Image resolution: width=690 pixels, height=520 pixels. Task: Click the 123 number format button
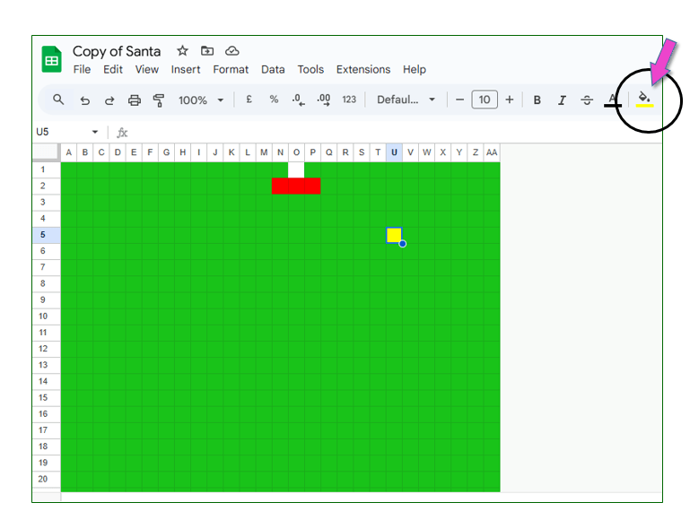(349, 100)
